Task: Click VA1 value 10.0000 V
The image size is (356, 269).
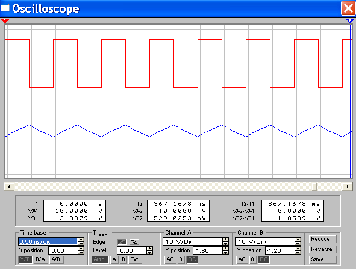Action: tap(78, 211)
